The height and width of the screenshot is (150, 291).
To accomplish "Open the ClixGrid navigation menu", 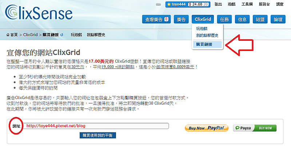I will [x=203, y=19].
